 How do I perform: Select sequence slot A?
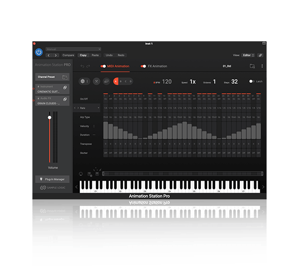point(116,82)
